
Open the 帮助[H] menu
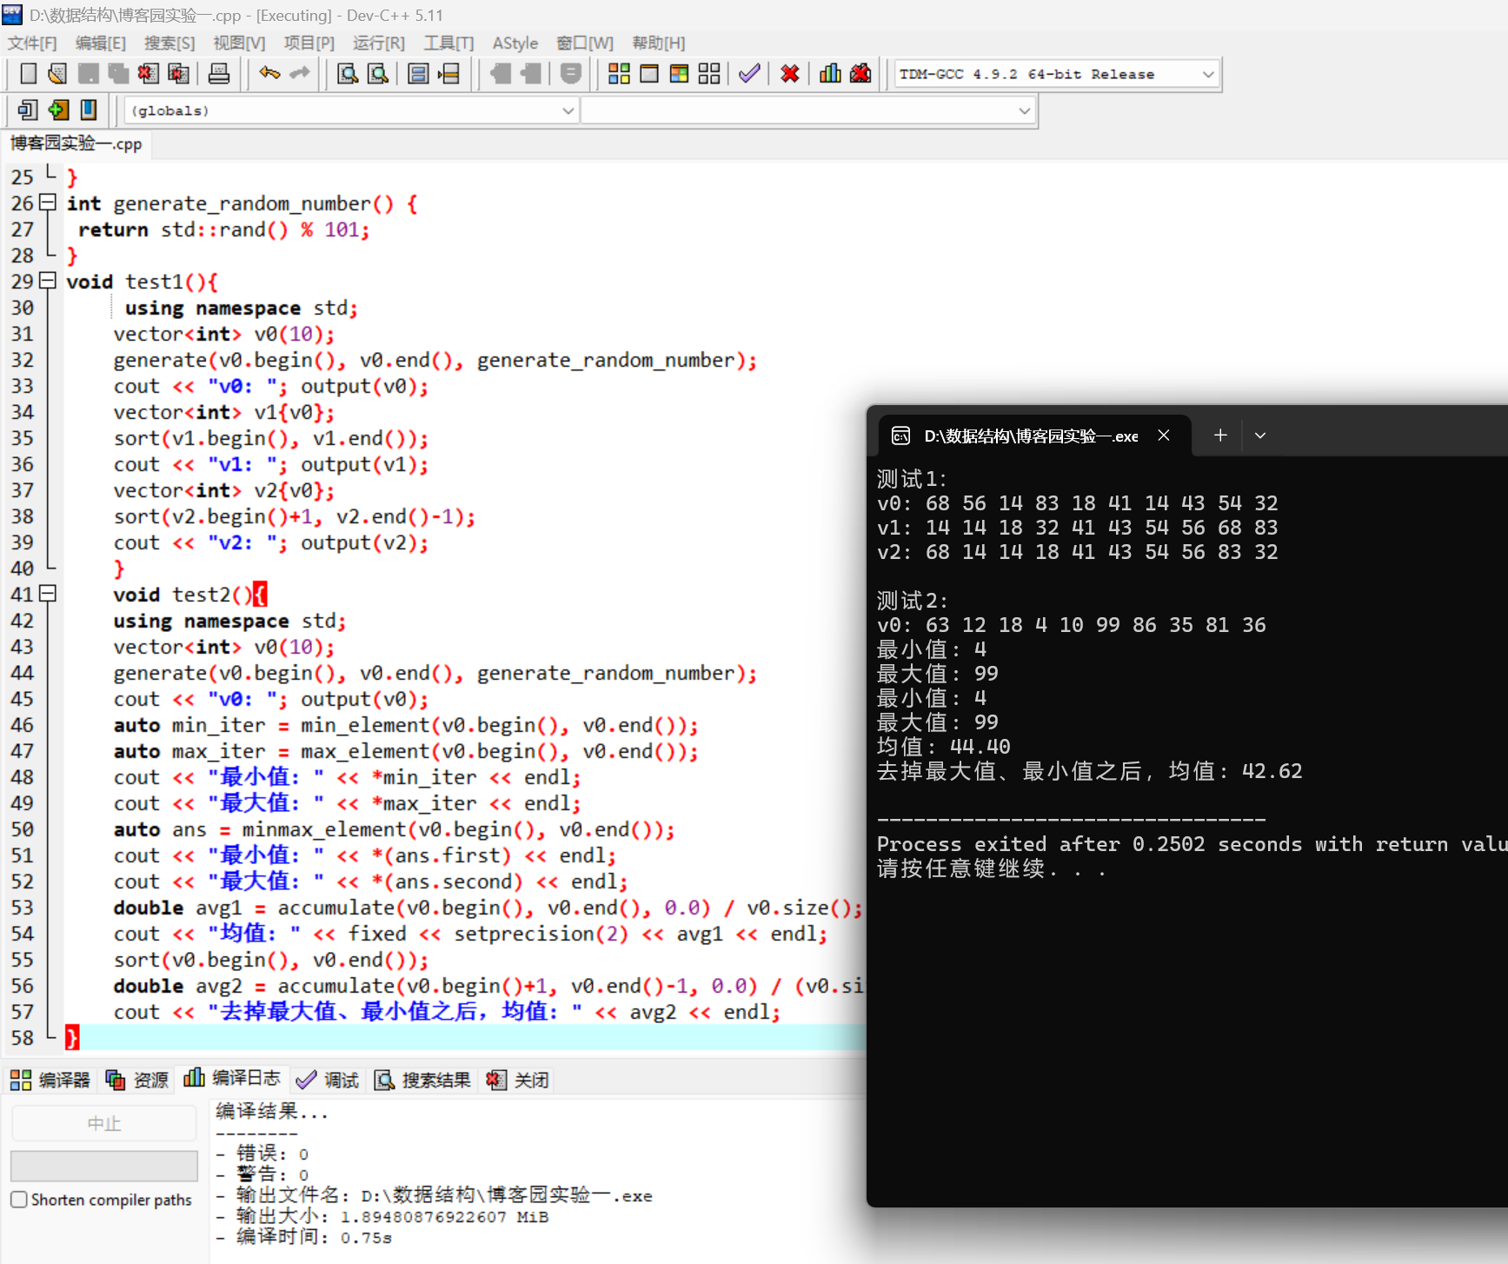(659, 43)
